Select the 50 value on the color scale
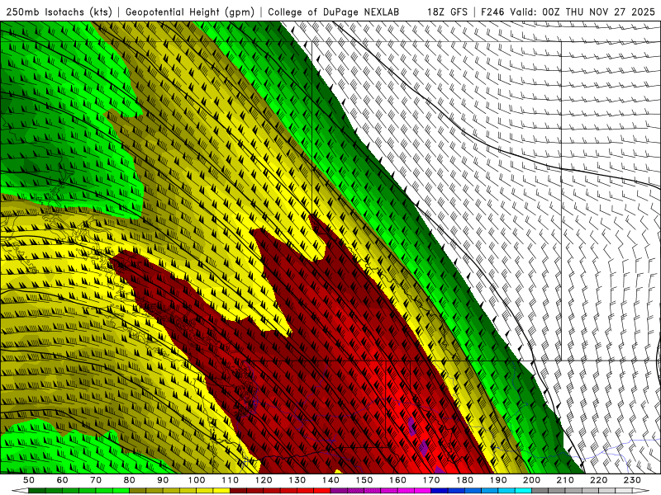This screenshot has width=661, height=495. point(29,480)
